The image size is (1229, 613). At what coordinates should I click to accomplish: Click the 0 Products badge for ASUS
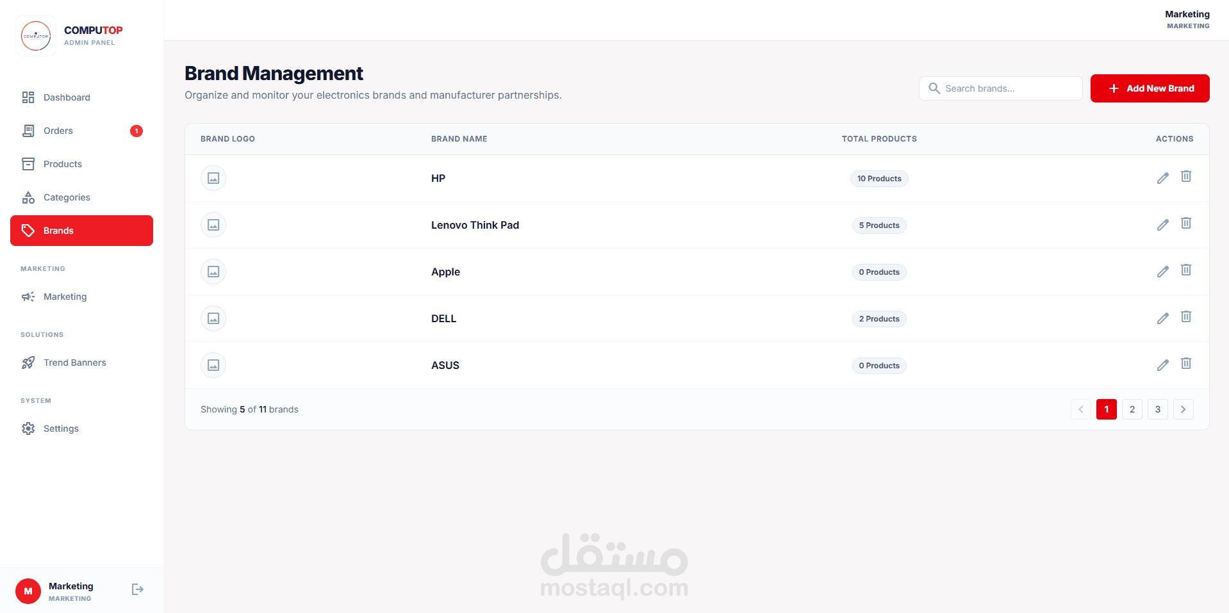(x=879, y=366)
